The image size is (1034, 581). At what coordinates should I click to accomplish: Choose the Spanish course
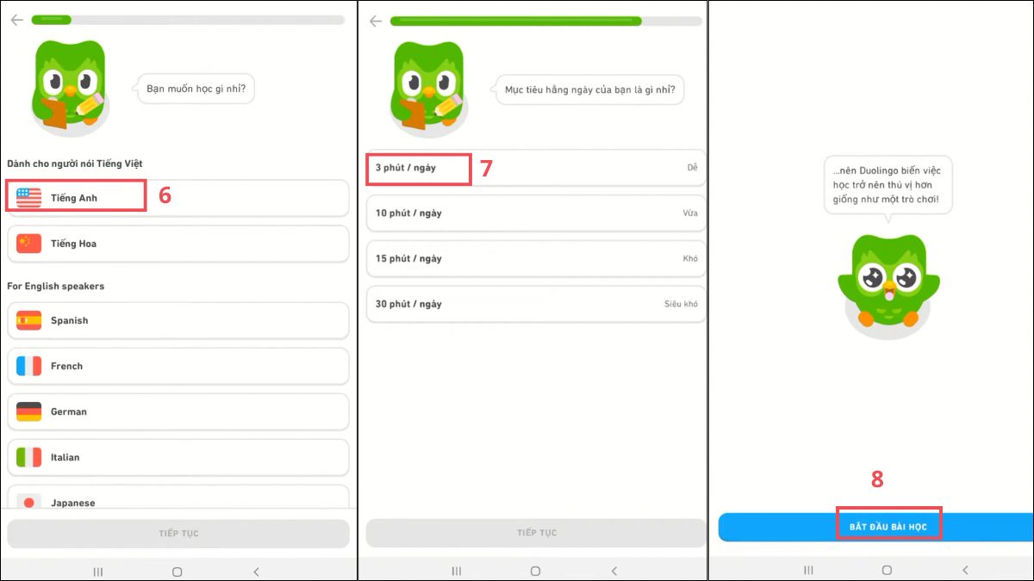(x=178, y=320)
